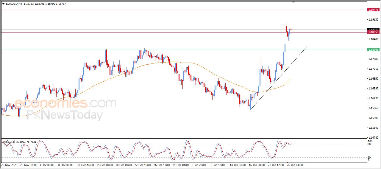
Task: Click the green 1.18001 price label
Action: [x=373, y=50]
